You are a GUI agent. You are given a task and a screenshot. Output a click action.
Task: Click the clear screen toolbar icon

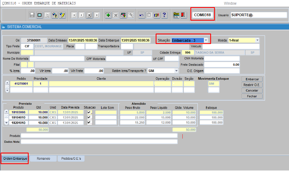40,15
